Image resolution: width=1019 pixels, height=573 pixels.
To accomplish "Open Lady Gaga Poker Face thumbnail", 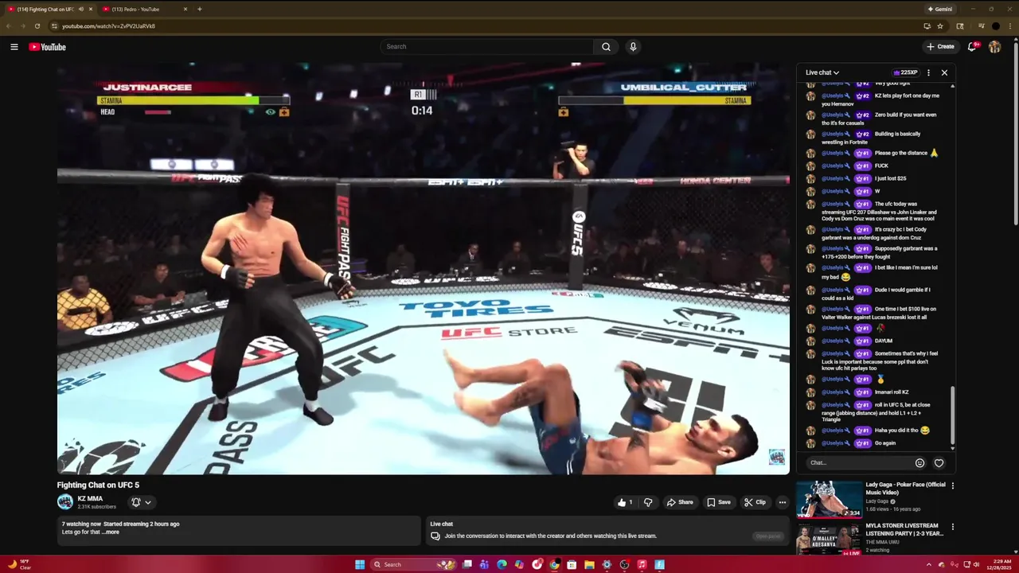I will tap(829, 499).
